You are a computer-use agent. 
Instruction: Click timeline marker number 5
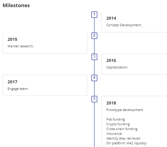94,99
